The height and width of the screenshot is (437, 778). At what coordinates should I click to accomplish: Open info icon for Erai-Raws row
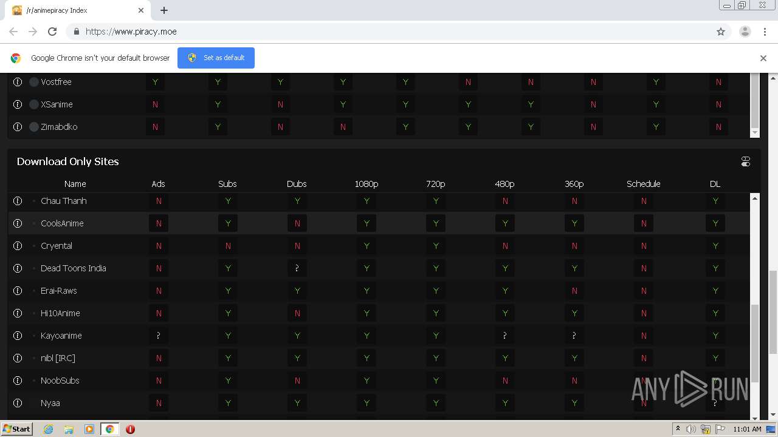(x=18, y=291)
